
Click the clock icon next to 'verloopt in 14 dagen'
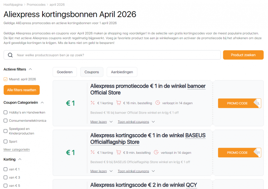[x=158, y=103]
